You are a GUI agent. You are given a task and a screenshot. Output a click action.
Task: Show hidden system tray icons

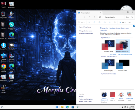click(x=120, y=107)
